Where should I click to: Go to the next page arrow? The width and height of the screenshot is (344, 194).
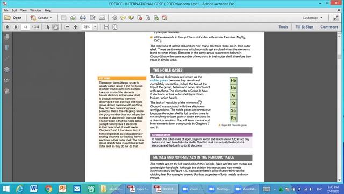16,27
